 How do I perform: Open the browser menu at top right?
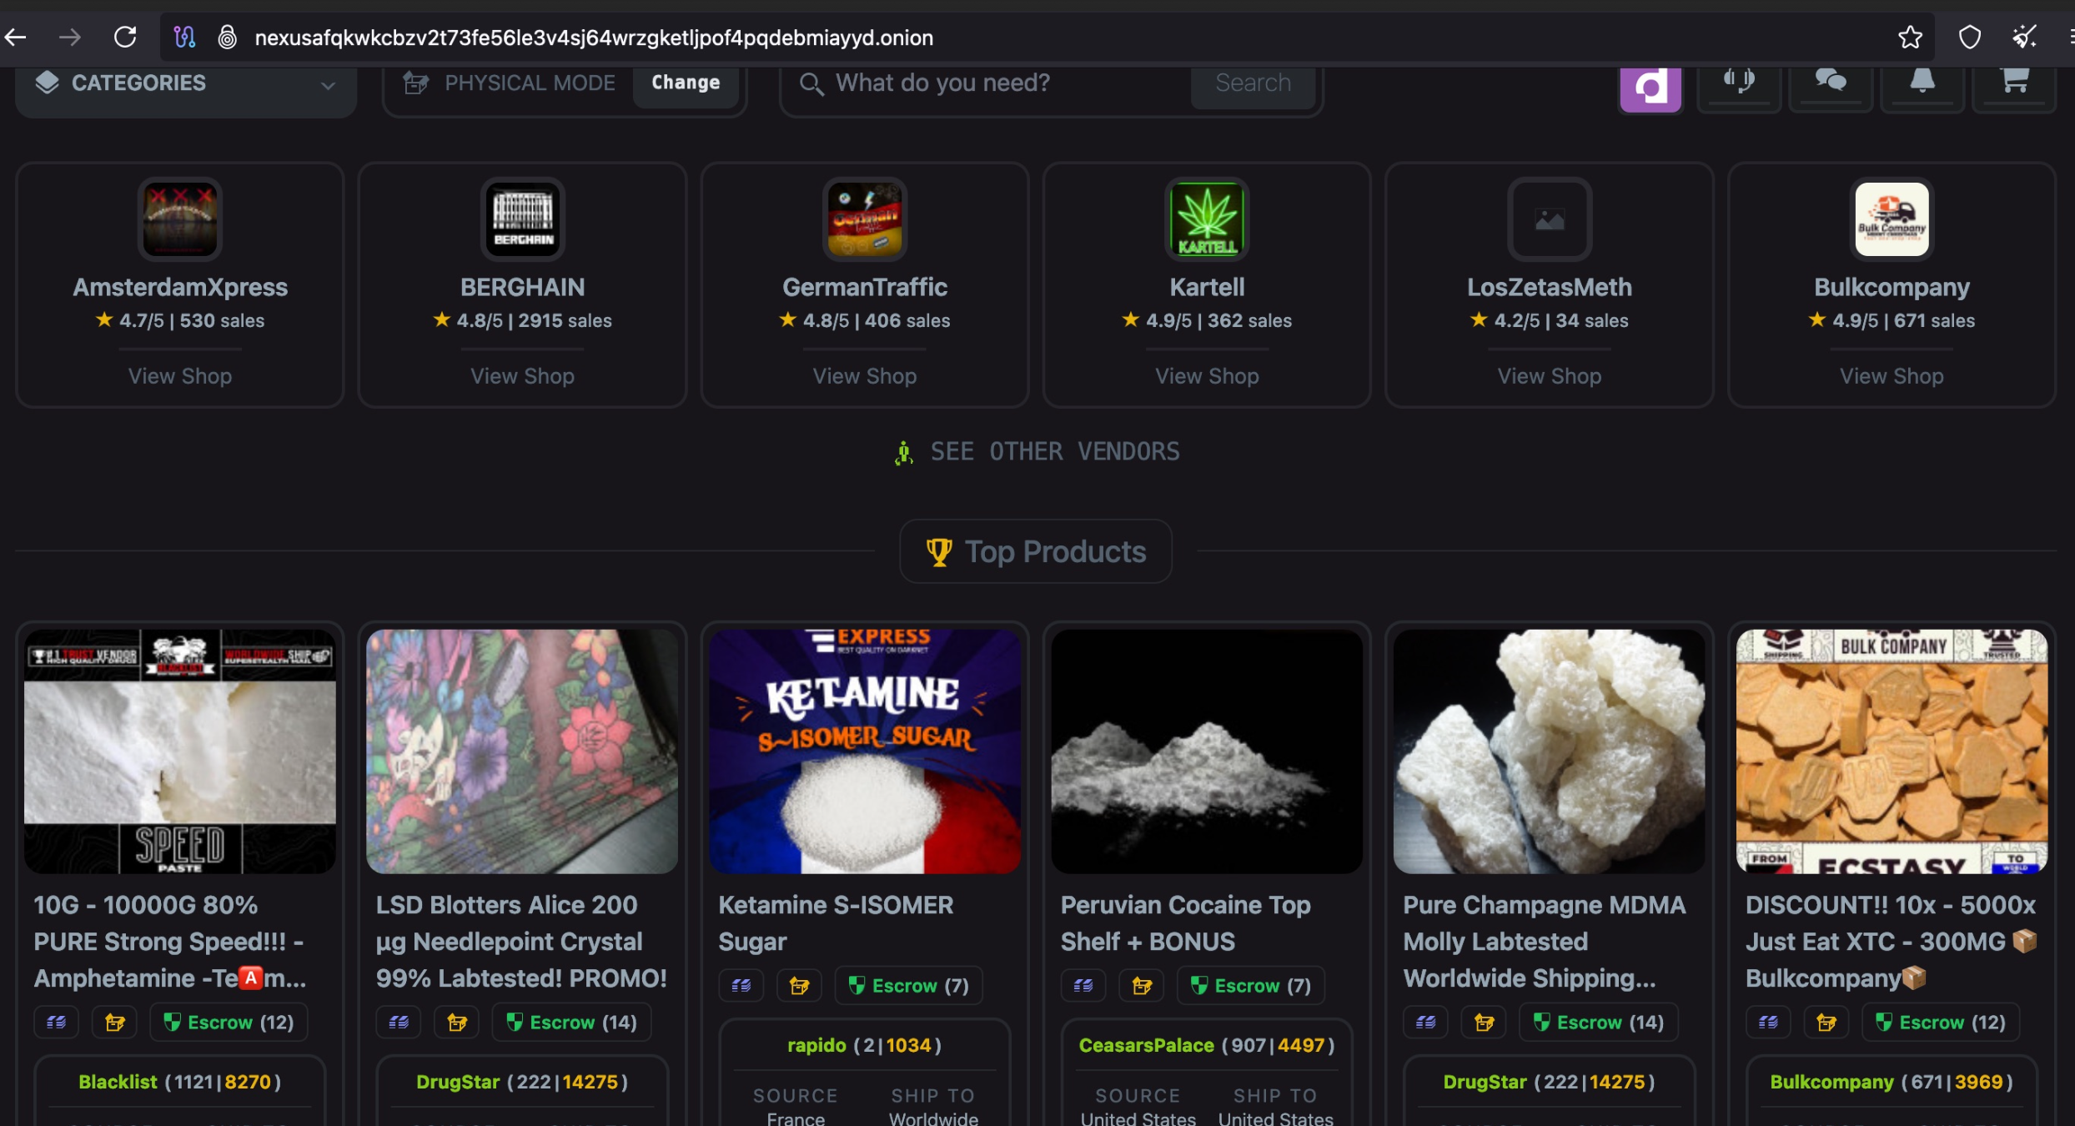(2068, 37)
